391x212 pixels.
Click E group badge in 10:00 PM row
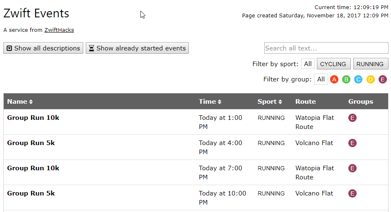pyautogui.click(x=352, y=193)
